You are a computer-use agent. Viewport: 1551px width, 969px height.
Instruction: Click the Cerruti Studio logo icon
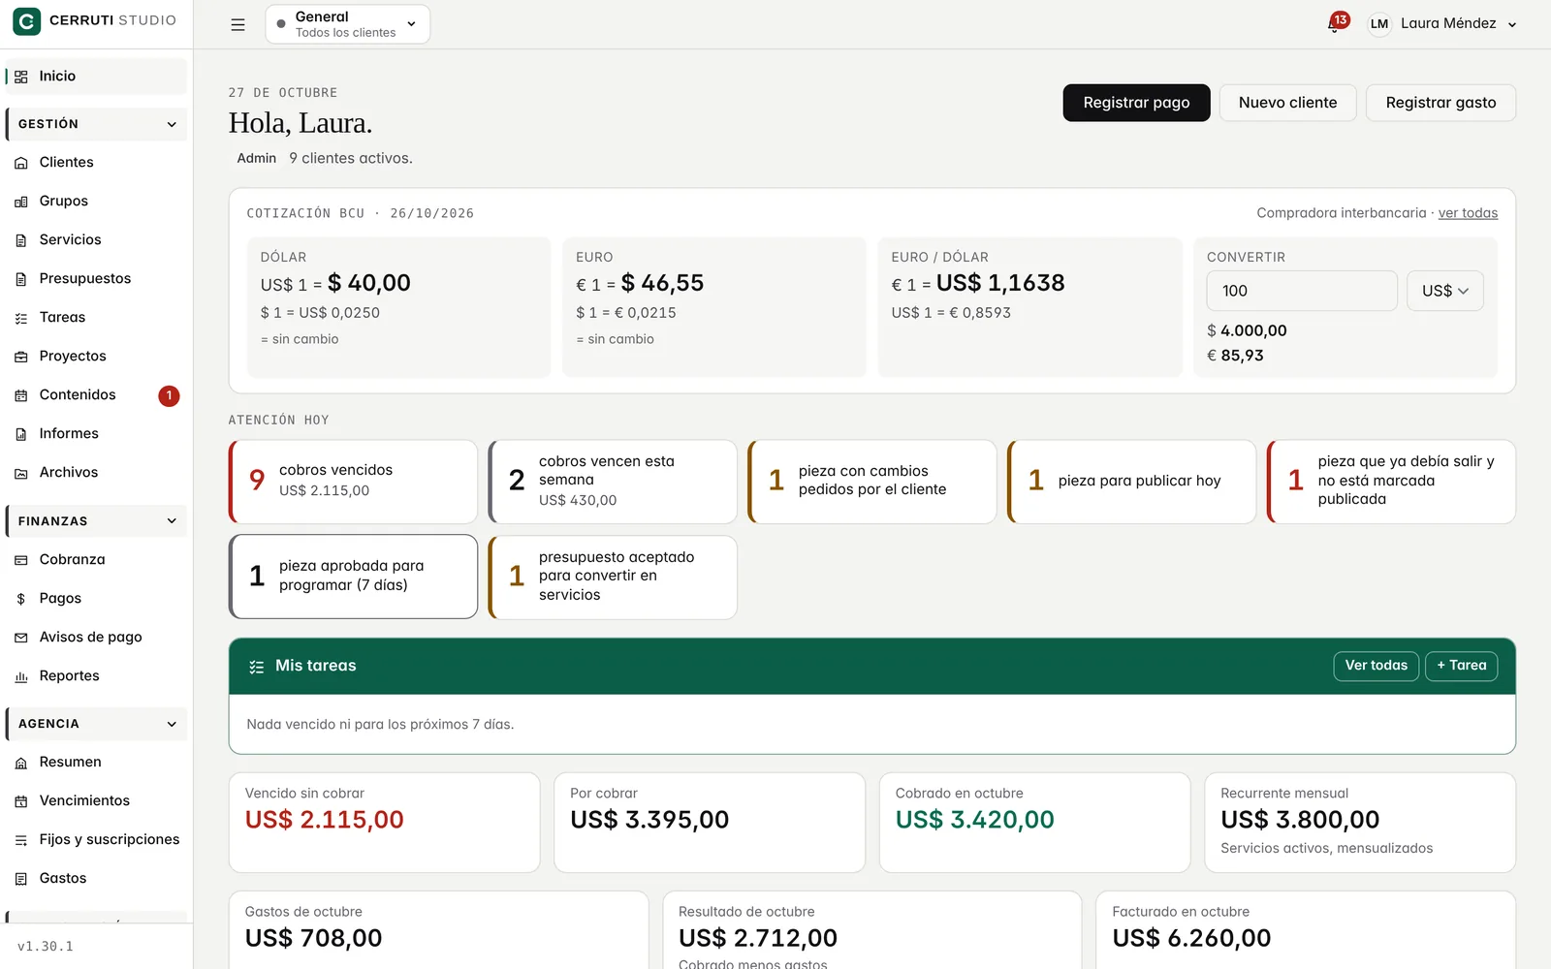[x=26, y=20]
